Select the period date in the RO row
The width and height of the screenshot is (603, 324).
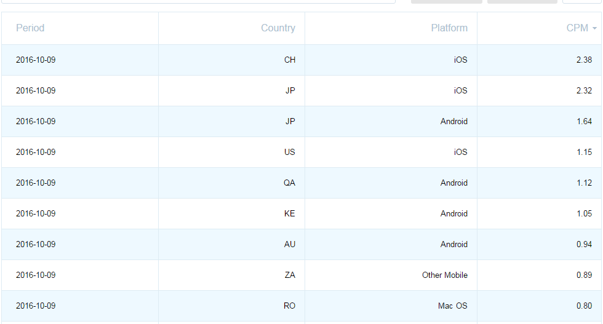(x=36, y=306)
